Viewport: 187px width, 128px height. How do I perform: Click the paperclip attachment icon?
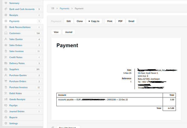click(x=53, y=127)
